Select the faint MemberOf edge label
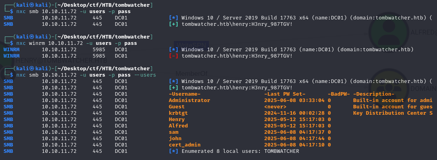Screen dimensions: 437x160 191,73
